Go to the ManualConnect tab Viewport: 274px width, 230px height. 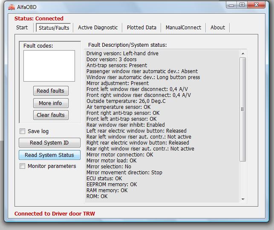click(183, 28)
